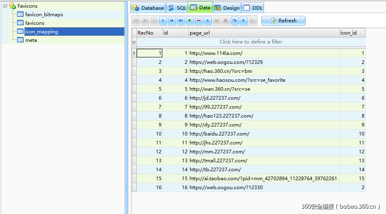Screen dimensions: 386x214
Task: Switch to the DDL tab
Action: click(x=253, y=8)
